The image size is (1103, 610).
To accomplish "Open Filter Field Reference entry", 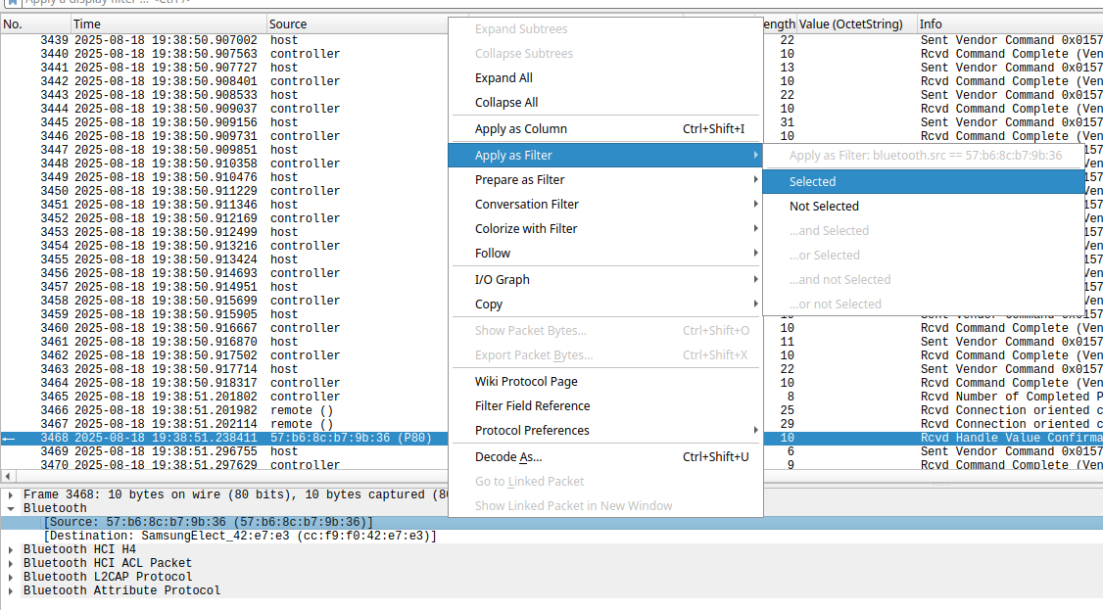I will coord(532,406).
